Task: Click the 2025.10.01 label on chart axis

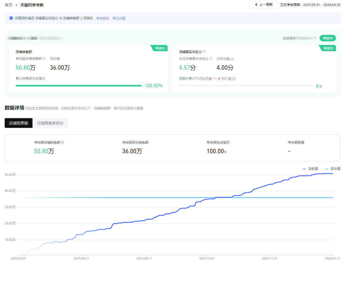Action: click(x=207, y=259)
